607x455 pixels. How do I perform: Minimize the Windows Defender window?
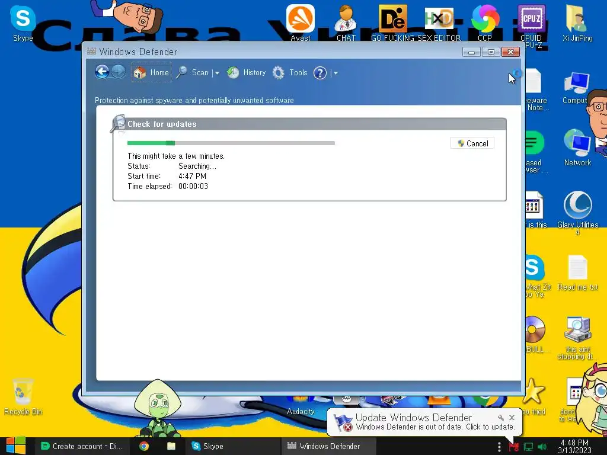[x=471, y=52]
